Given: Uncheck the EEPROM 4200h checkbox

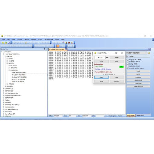Looking at the screenshot, I should click(128, 68).
